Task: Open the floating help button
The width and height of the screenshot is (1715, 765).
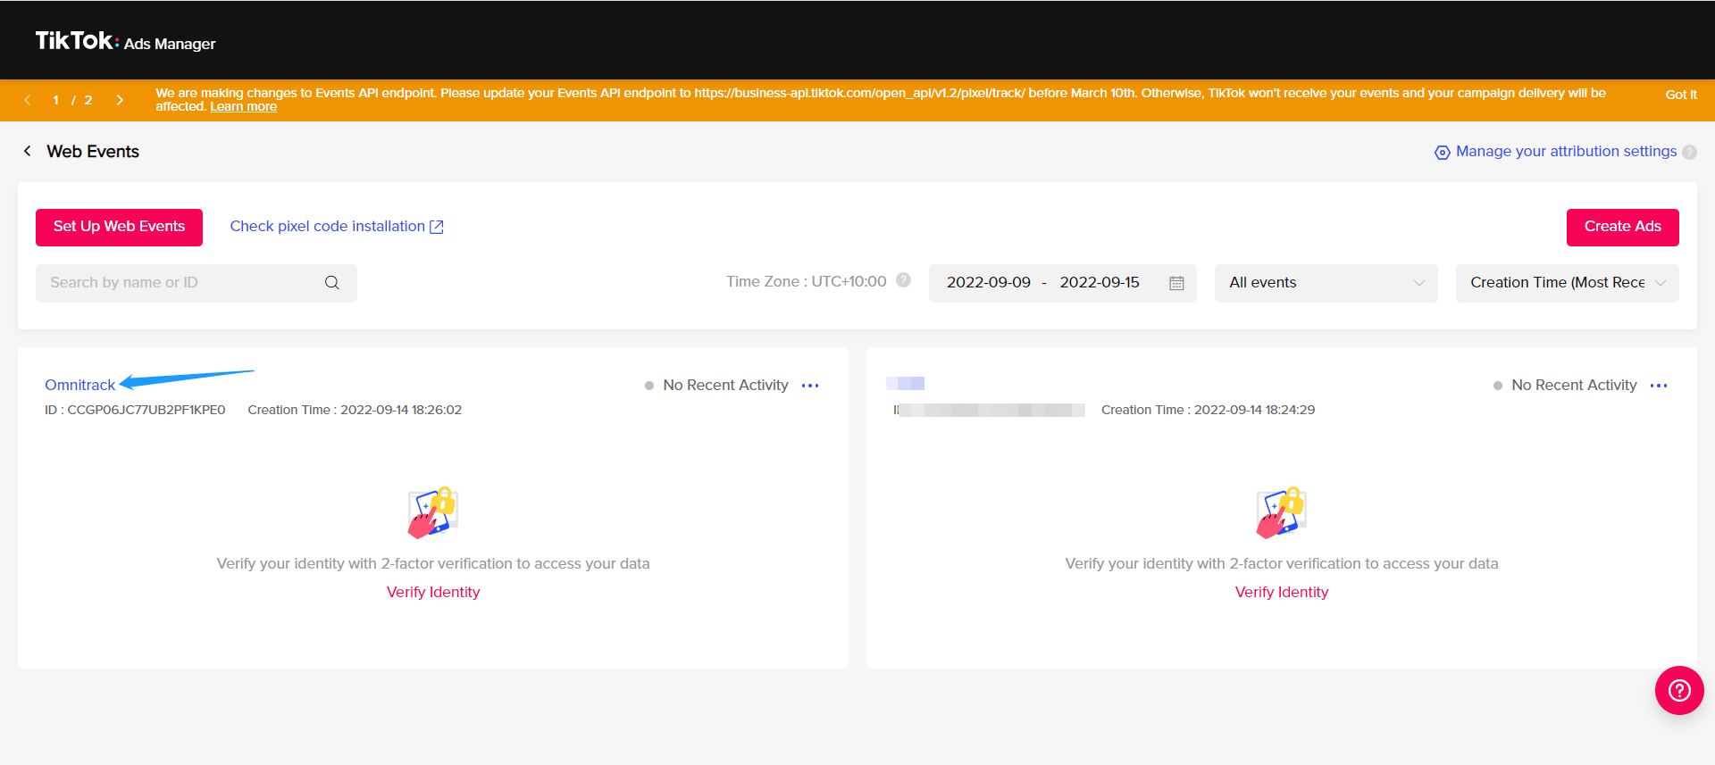Action: 1679,690
